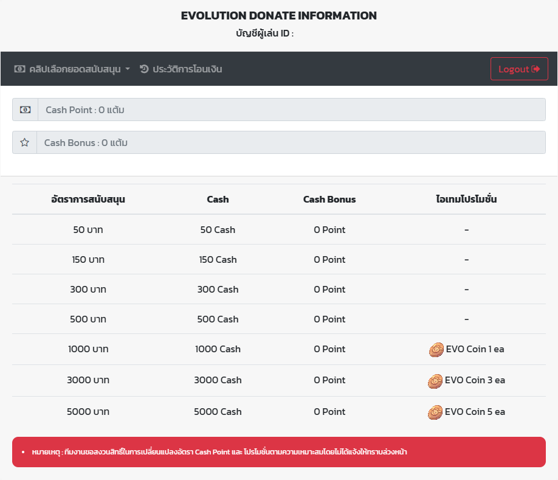The width and height of the screenshot is (558, 480).
Task: Click the history clock icon in navbar
Action: [144, 69]
